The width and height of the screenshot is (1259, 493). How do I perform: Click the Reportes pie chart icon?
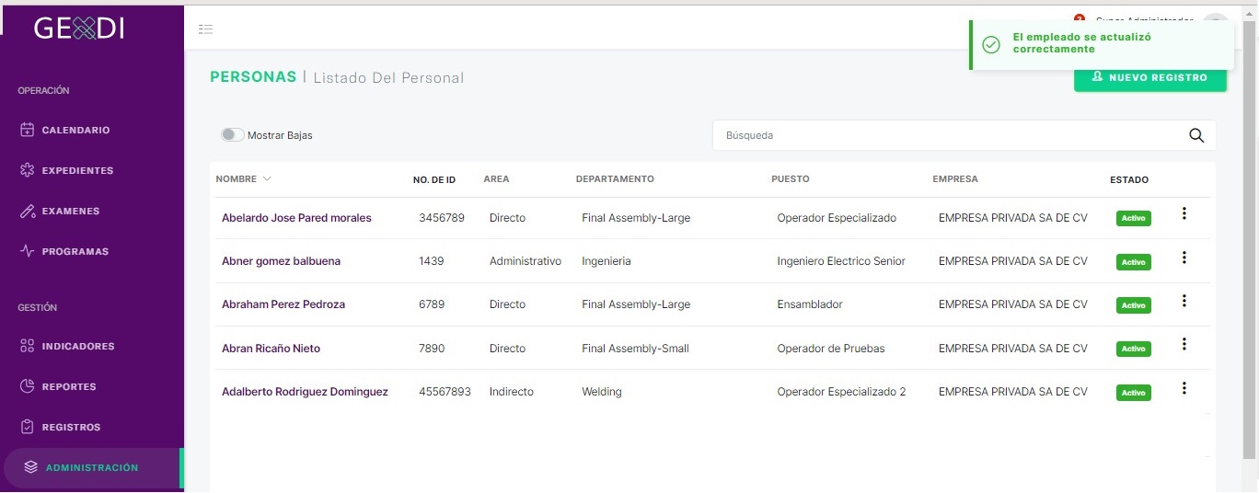(28, 386)
